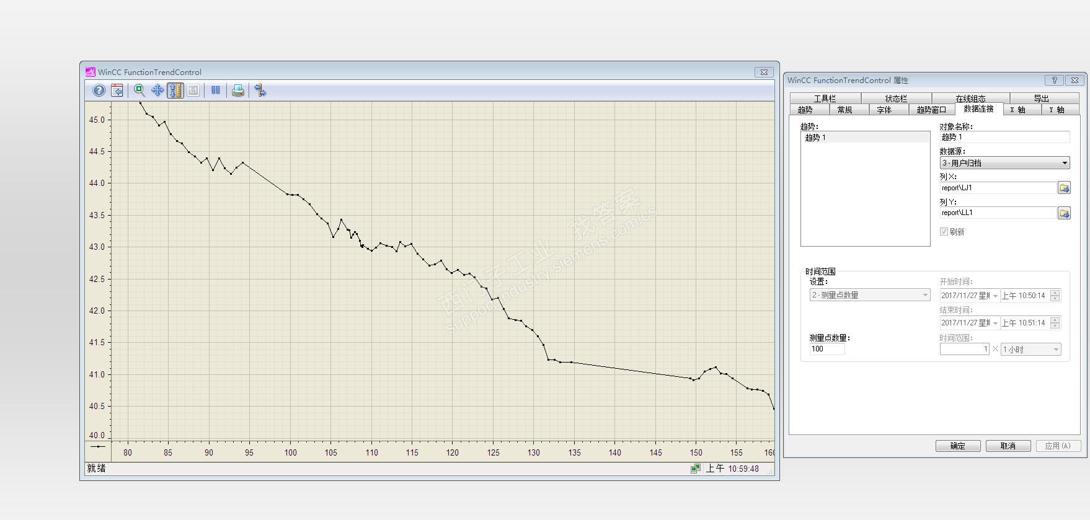This screenshot has height=520, width=1090.
Task: Click the status bar time 上午 10:59:48
Action: point(732,469)
